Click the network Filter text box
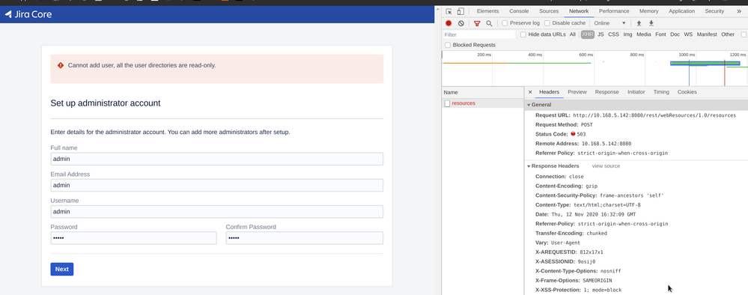Screen dimensions: 748x295 point(479,35)
